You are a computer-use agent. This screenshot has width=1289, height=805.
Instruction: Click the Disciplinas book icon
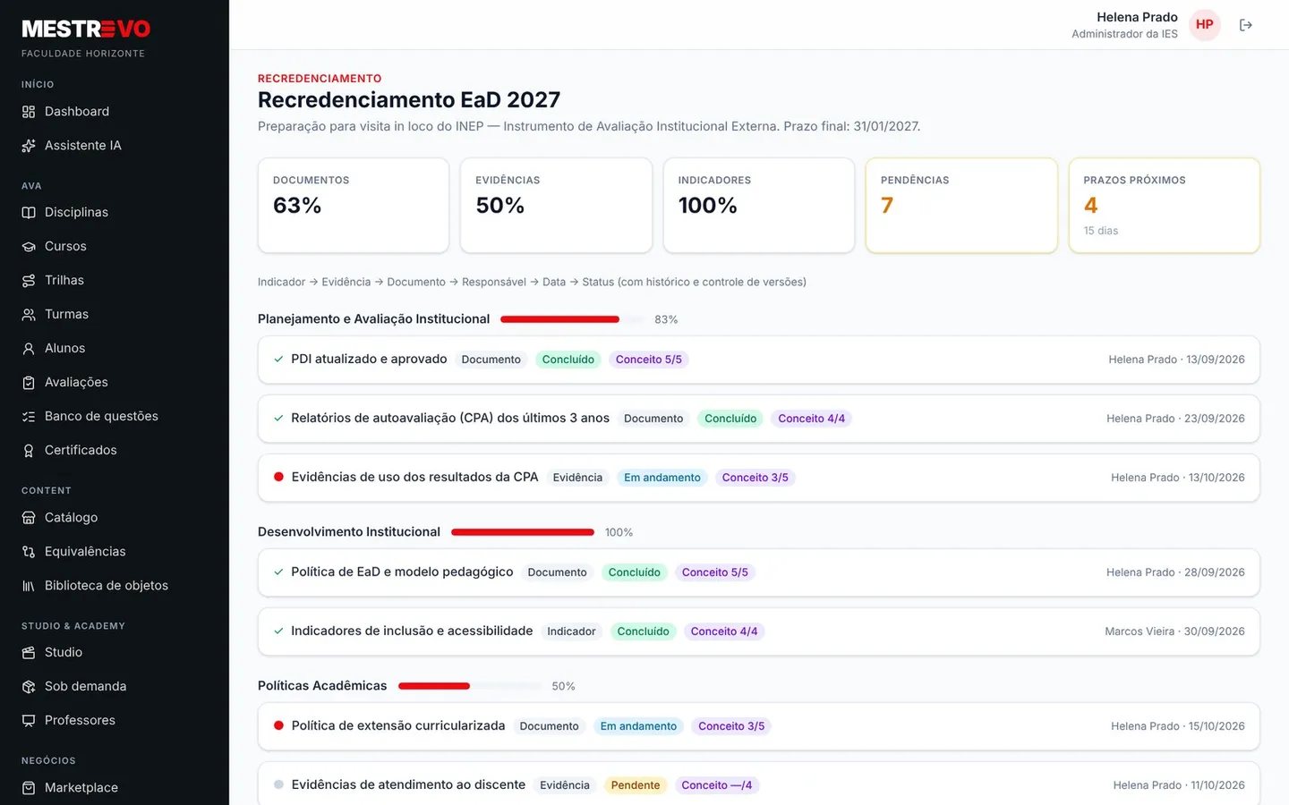(x=29, y=213)
